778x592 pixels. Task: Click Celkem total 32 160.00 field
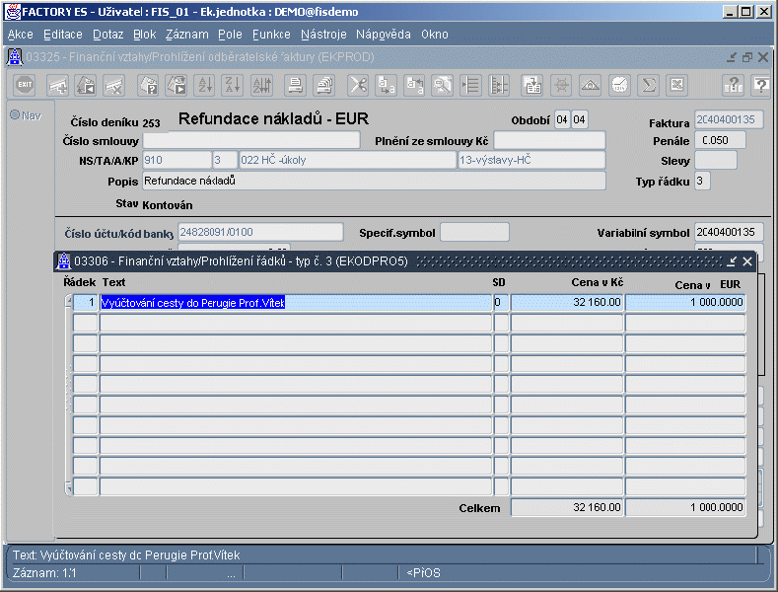pos(567,507)
